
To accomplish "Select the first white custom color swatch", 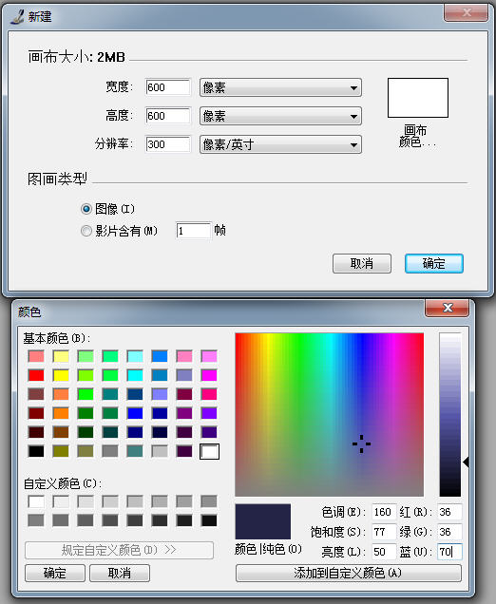I will (36, 501).
